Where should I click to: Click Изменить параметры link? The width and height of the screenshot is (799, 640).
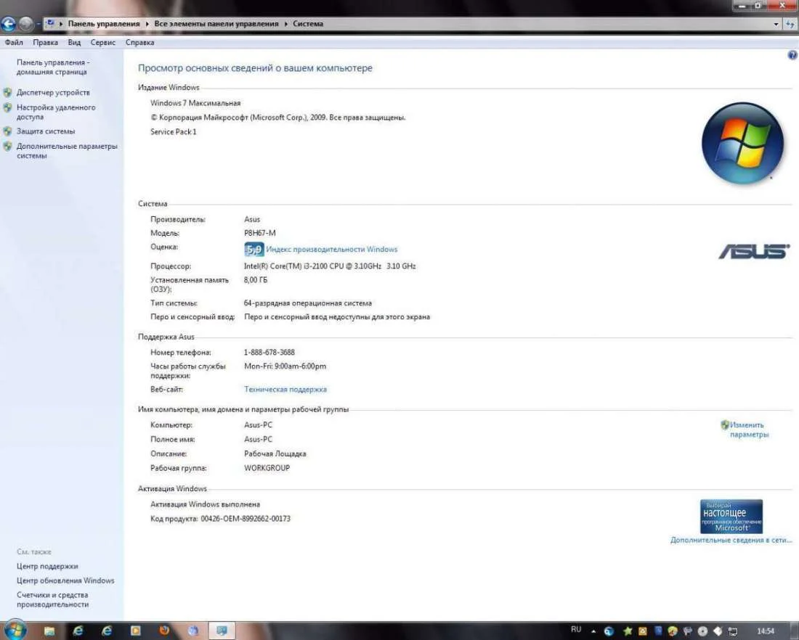pyautogui.click(x=749, y=430)
